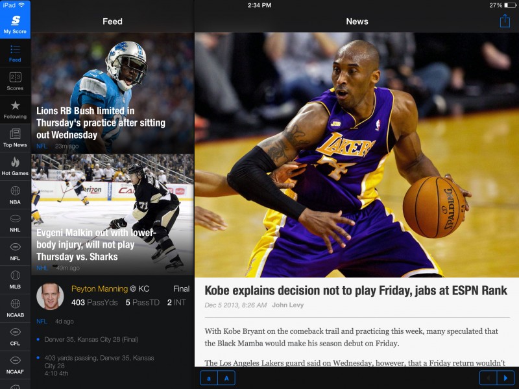Tap the 2:34 PM clock
This screenshot has width=519, height=389.
(x=259, y=5)
